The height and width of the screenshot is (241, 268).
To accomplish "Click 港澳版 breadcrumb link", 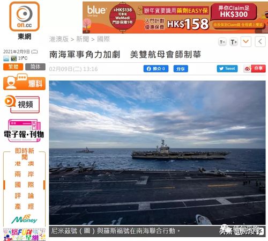I will click(x=59, y=39).
